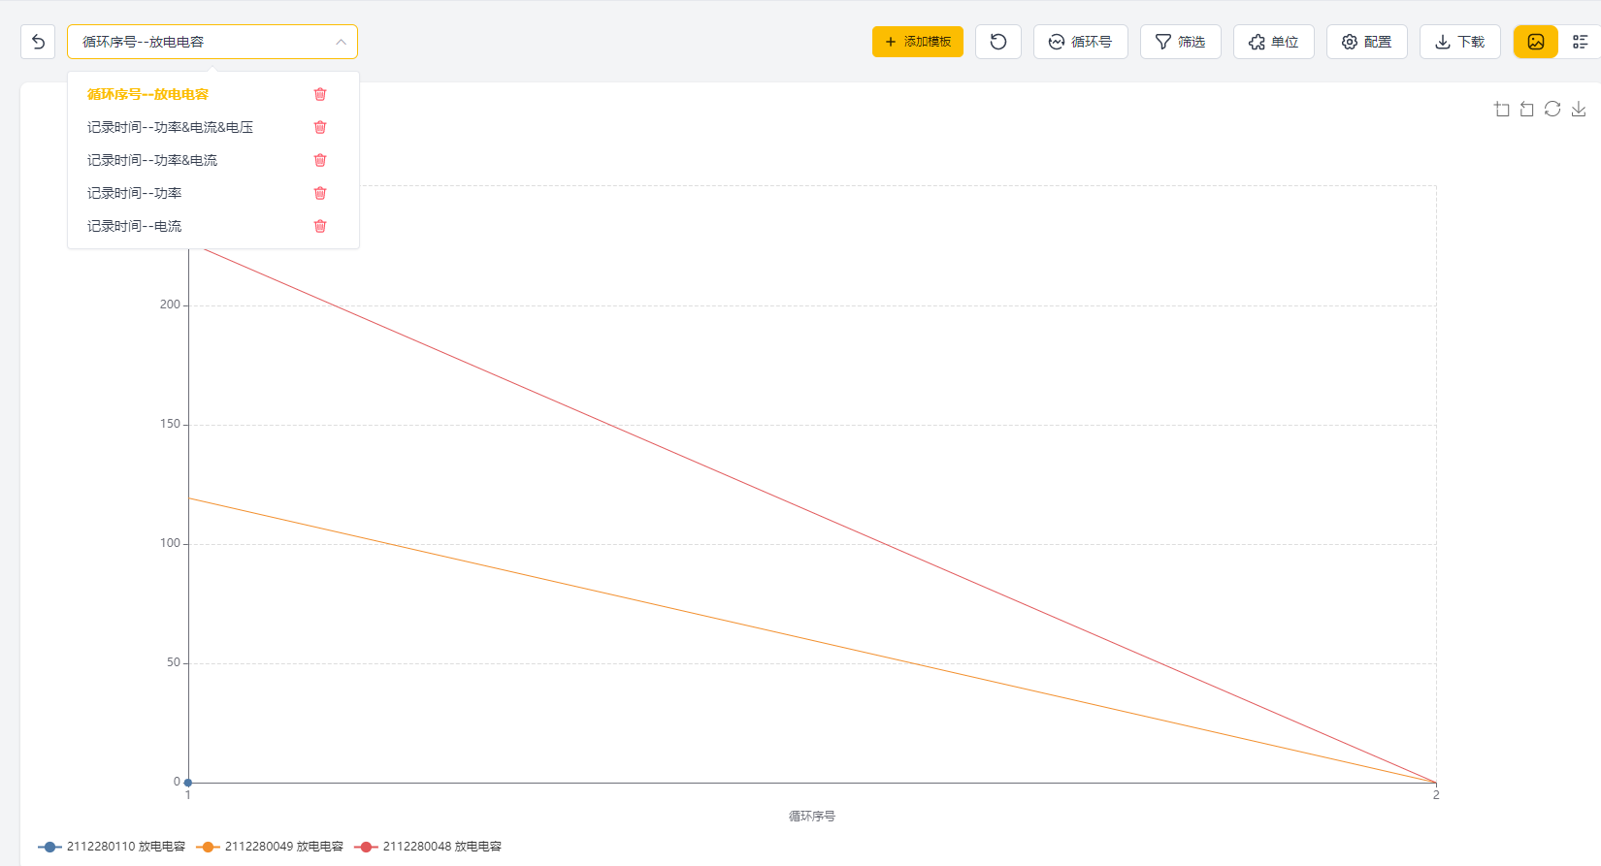Save chart as image icon

tap(1579, 109)
